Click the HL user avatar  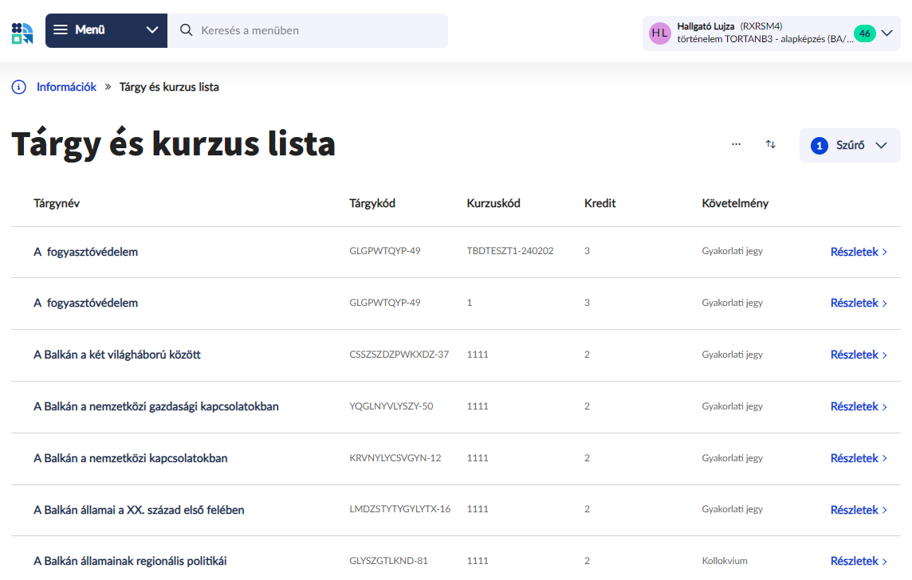point(659,33)
